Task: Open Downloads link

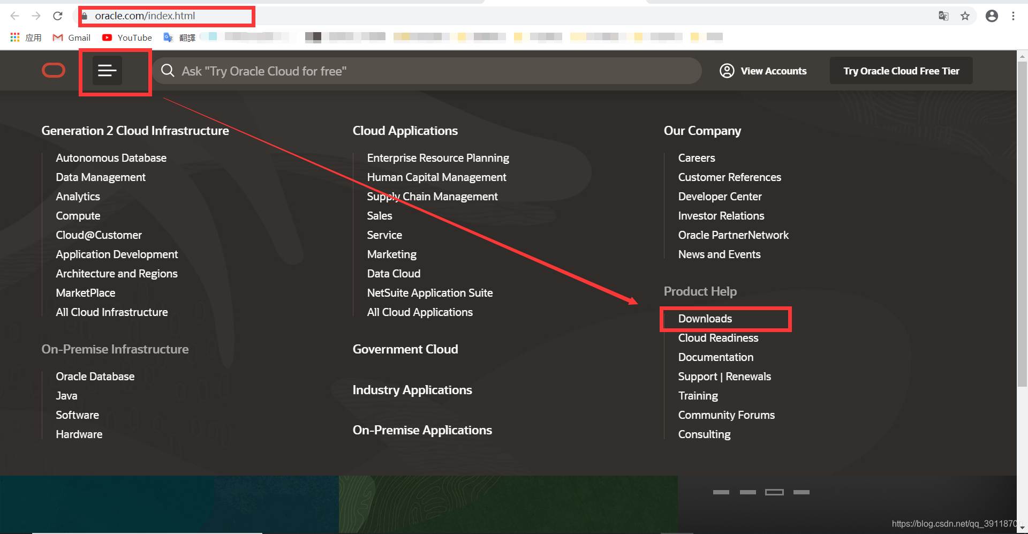Action: point(705,319)
